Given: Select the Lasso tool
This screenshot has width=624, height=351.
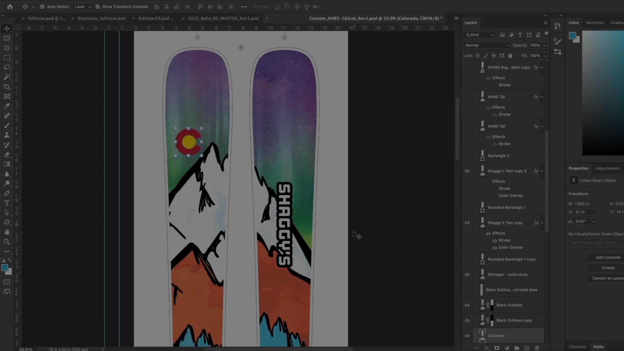Looking at the screenshot, I should point(7,67).
